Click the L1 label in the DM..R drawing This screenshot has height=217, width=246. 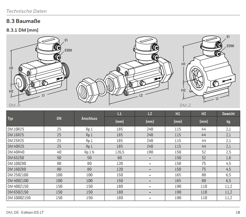pos(43,95)
